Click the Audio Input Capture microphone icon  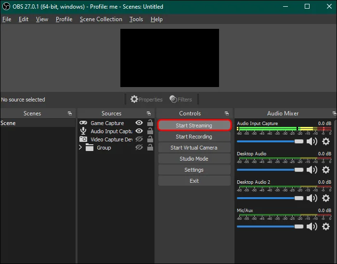tap(83, 131)
